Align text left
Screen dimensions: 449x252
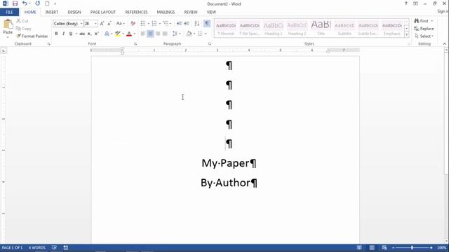[143, 34]
